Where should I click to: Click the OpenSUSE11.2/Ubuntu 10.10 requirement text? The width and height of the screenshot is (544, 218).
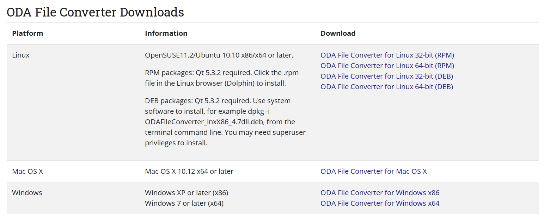pyautogui.click(x=219, y=55)
